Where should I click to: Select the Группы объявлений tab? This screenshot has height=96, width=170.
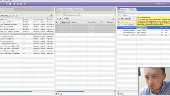pos(63,9)
